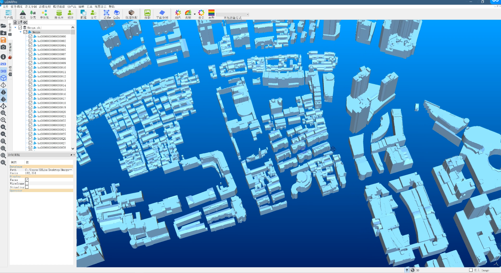Open the camera capture tool in sidebar

click(3, 47)
